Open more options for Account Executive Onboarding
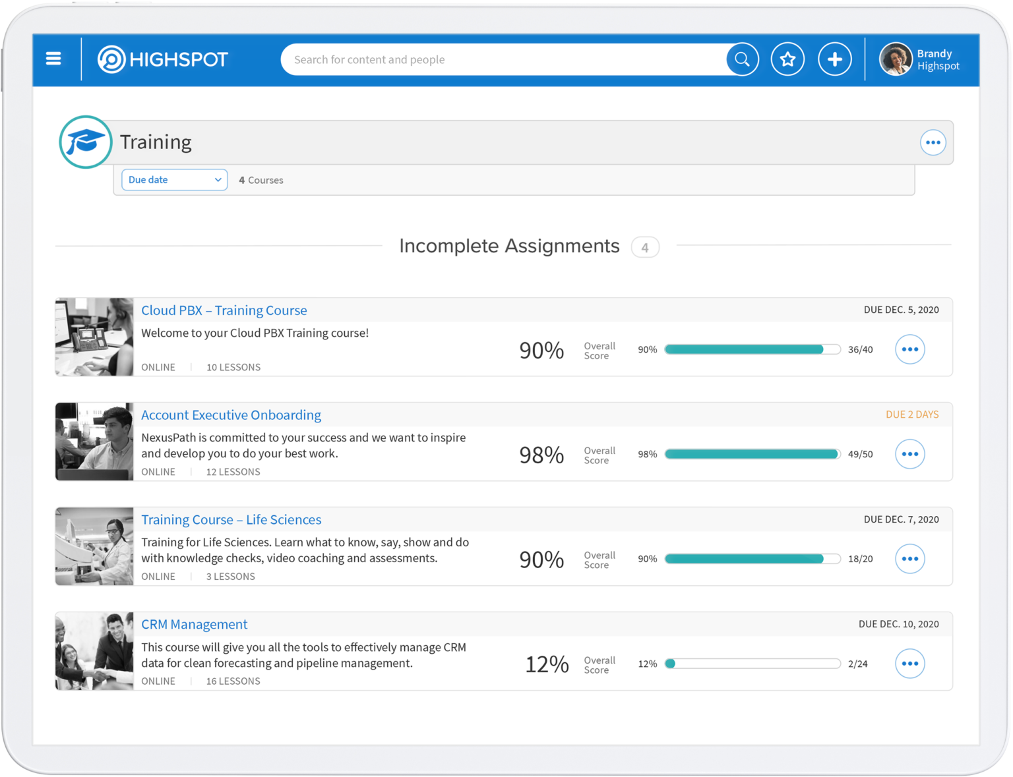 [909, 454]
